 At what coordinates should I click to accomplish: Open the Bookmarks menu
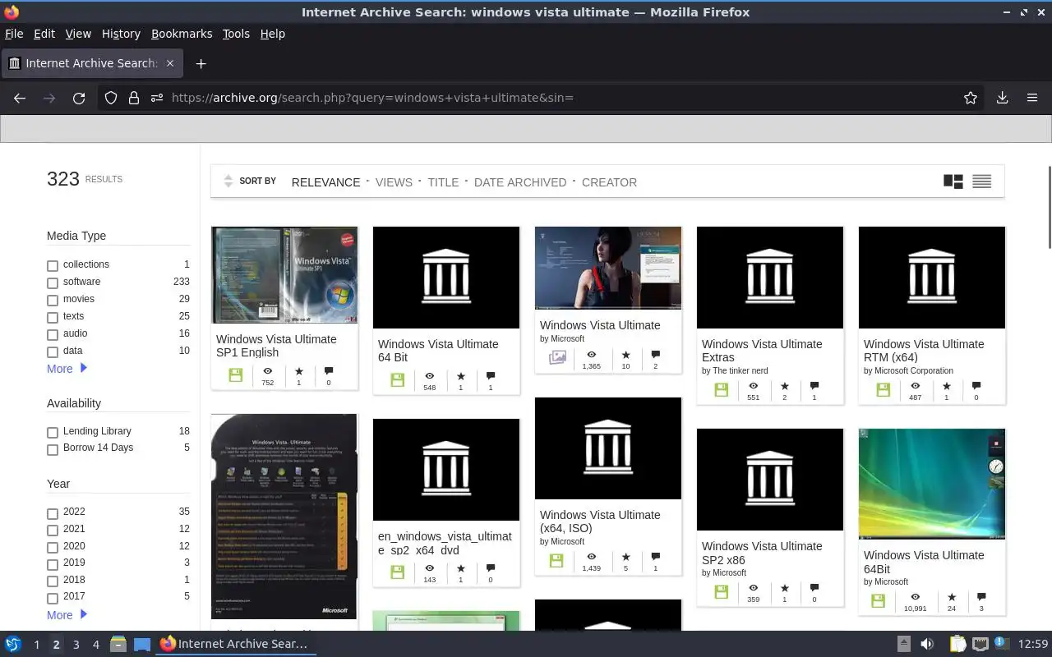(x=182, y=34)
